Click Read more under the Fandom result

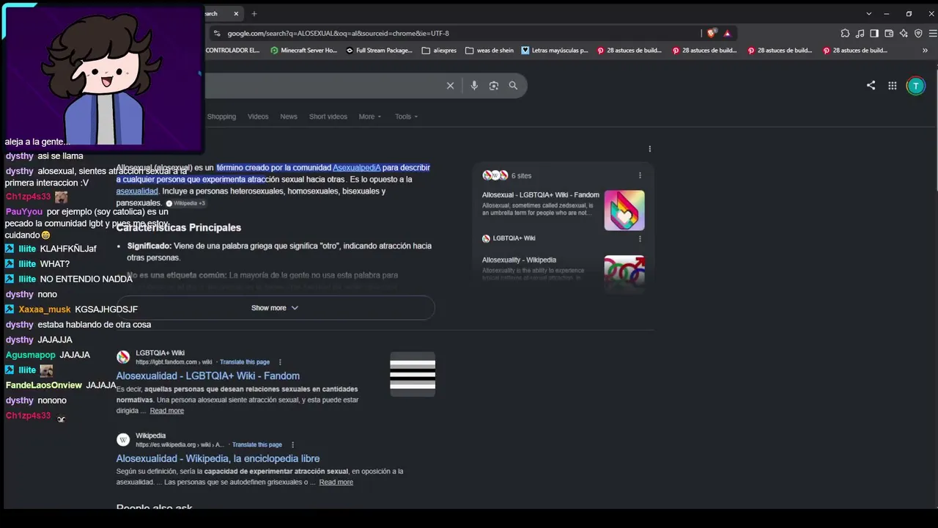[x=167, y=411]
